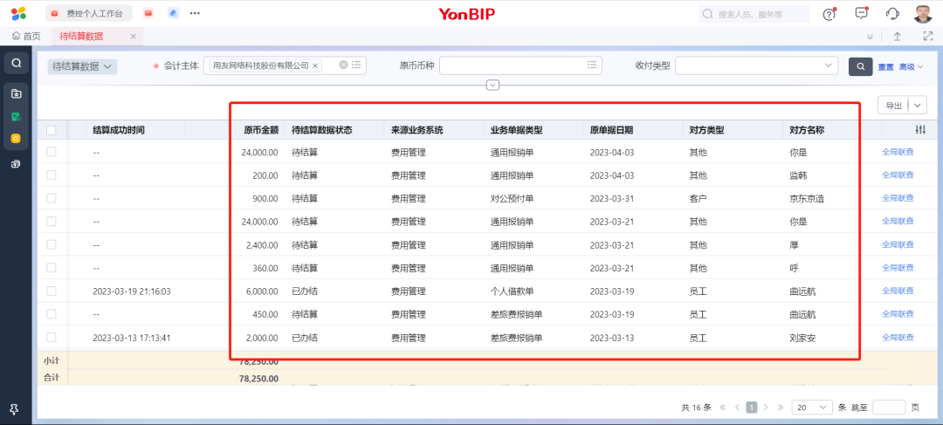
Task: Click the home icon beside 首页
Action: 17,36
